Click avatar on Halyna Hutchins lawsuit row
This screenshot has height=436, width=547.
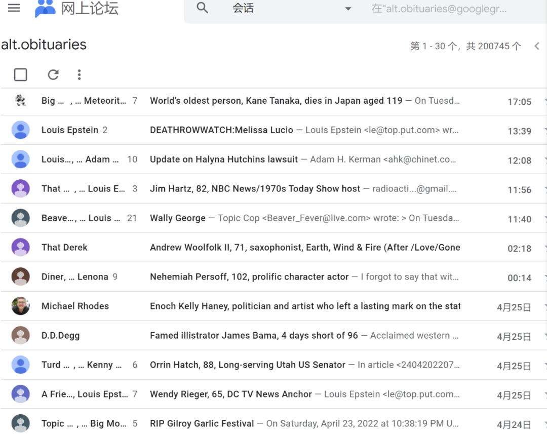[21, 159]
